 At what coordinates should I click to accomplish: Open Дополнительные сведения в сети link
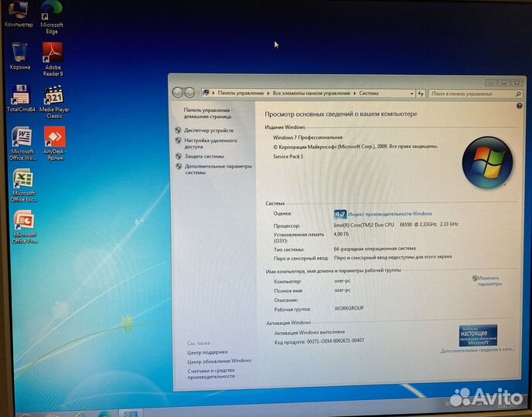(477, 351)
